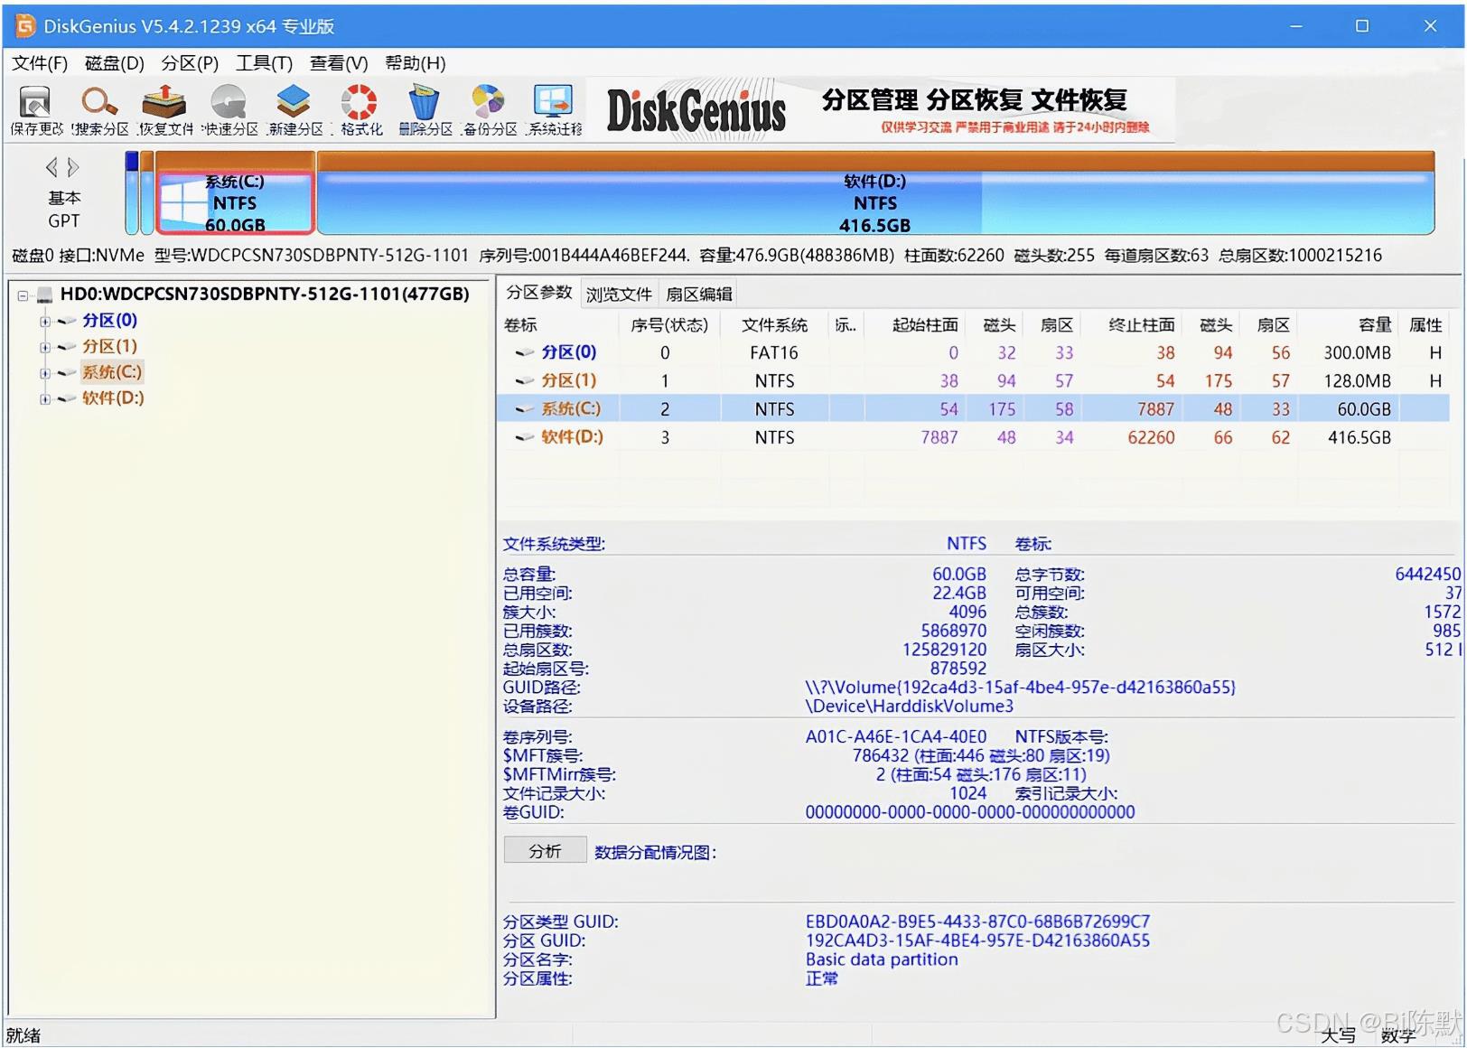
Task: Click the partition type GUID EBD0A0A2 value
Action: coord(977,922)
